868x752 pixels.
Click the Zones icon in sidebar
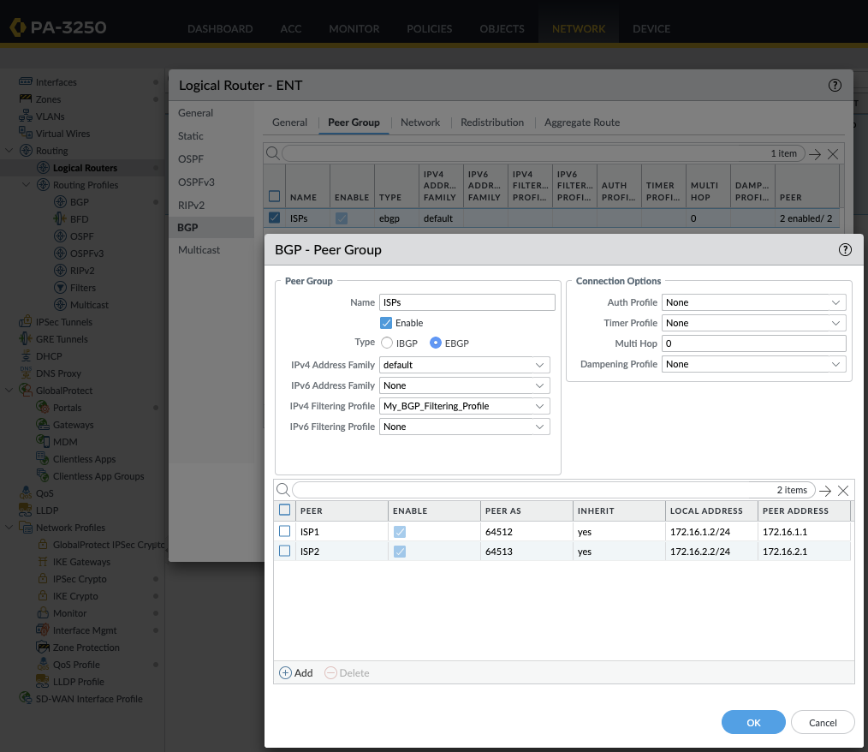pyautogui.click(x=27, y=99)
